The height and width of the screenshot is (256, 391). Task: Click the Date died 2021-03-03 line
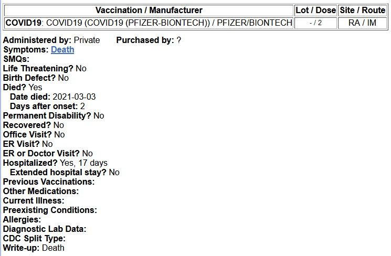(x=52, y=97)
